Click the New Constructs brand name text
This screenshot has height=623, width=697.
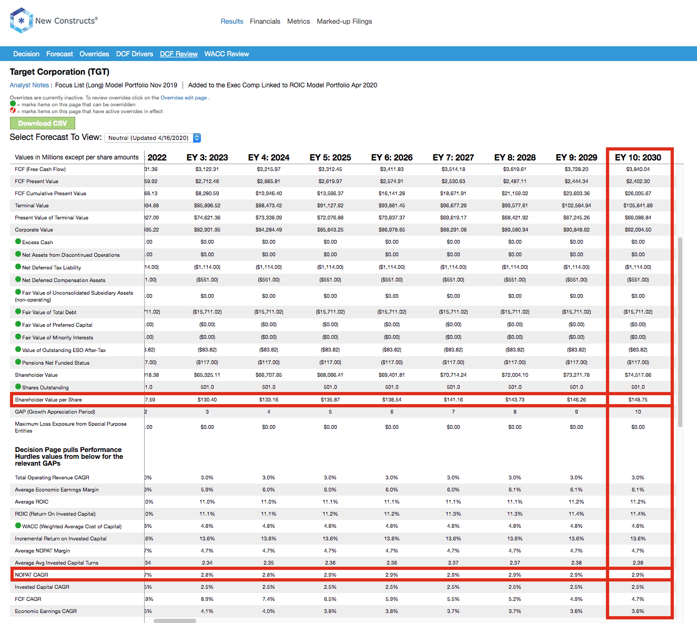tap(66, 21)
